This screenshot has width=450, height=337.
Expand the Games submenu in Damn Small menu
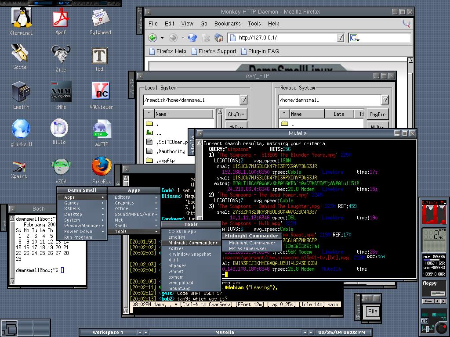[x=82, y=203]
